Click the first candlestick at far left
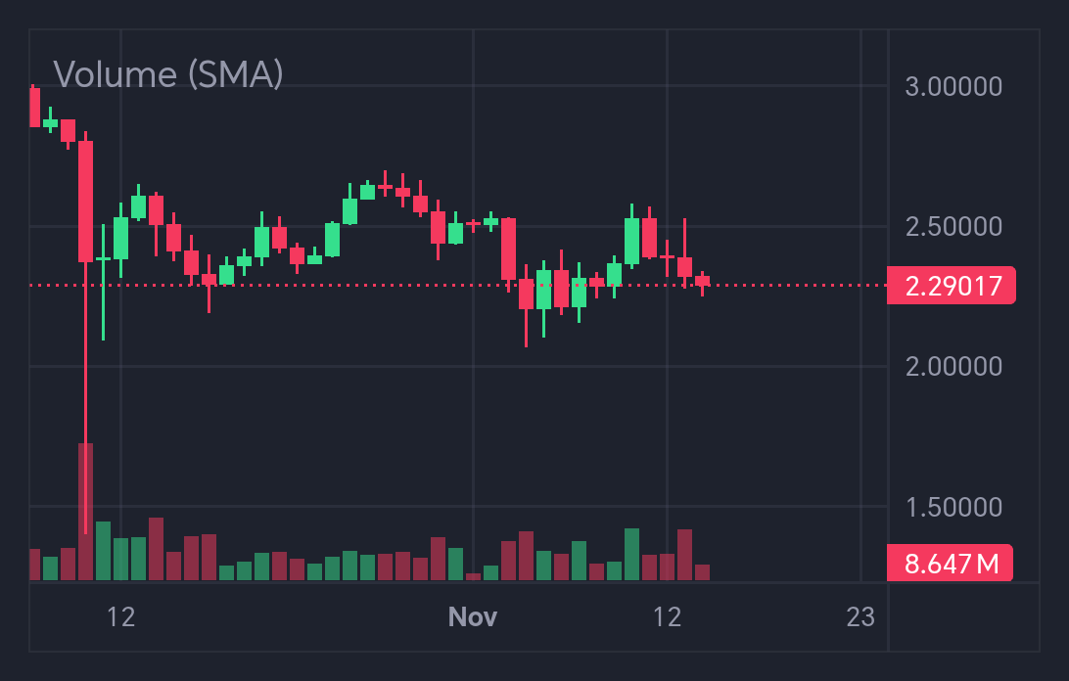Viewport: 1069px width, 681px height. tap(34, 108)
